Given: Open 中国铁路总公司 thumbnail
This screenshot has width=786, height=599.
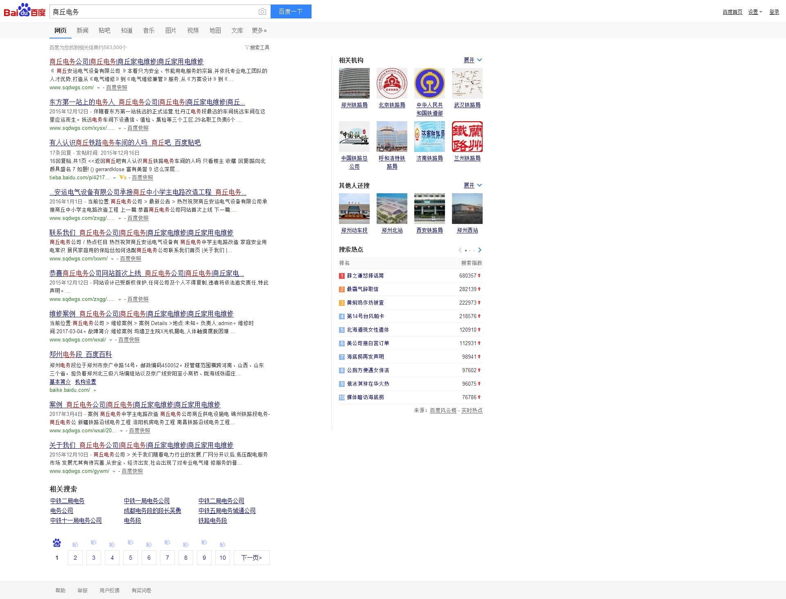Looking at the screenshot, I should tap(354, 136).
